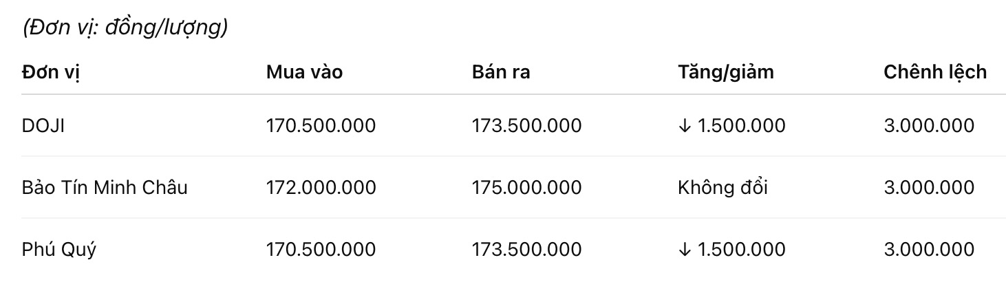Click the DOJI row's down arrow icon
The width and height of the screenshot is (1006, 304).
click(x=684, y=126)
